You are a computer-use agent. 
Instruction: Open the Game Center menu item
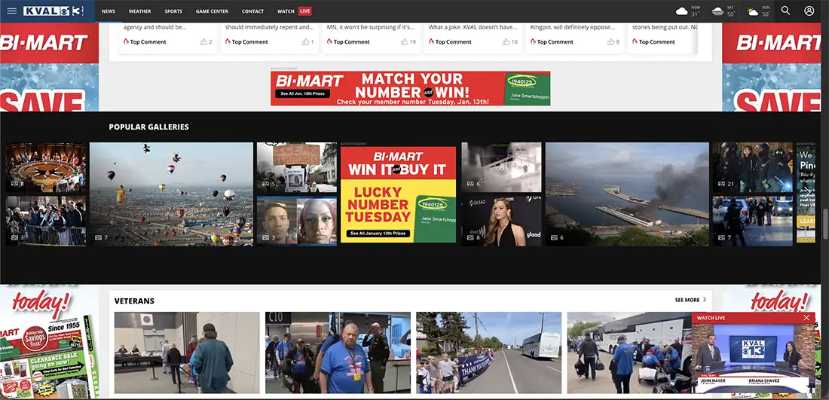pyautogui.click(x=212, y=11)
